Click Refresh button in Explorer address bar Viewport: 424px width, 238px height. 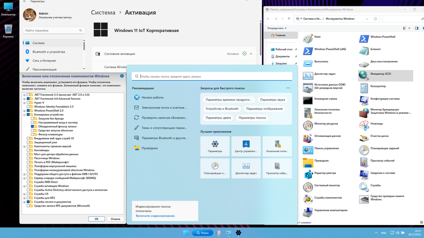pyautogui.click(x=375, y=19)
